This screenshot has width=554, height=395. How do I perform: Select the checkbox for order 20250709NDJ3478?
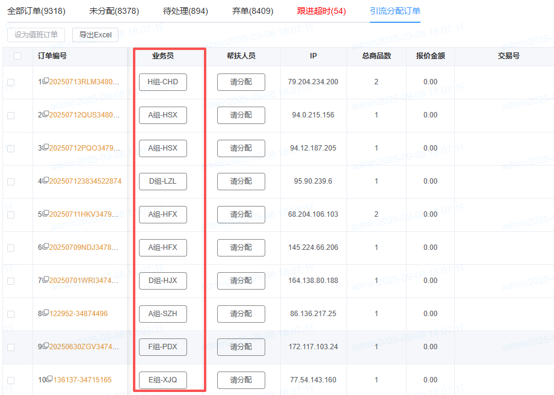coord(11,248)
